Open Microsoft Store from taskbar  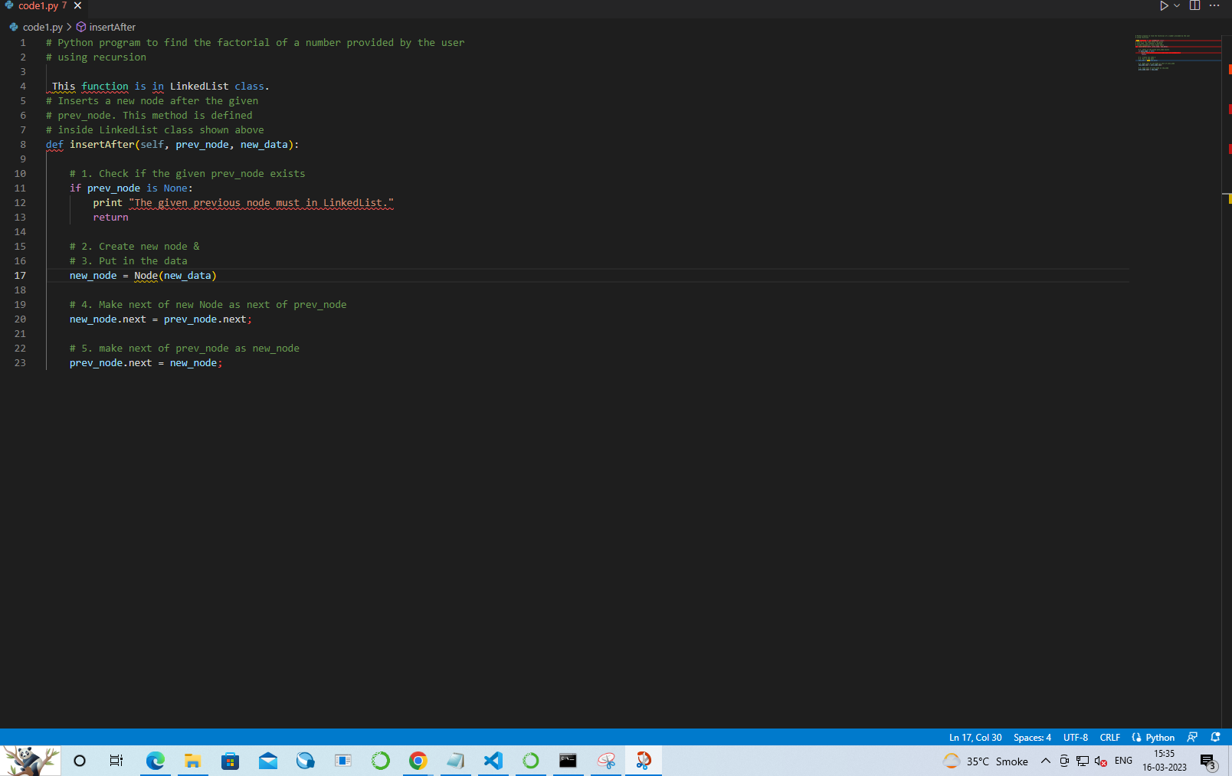230,761
